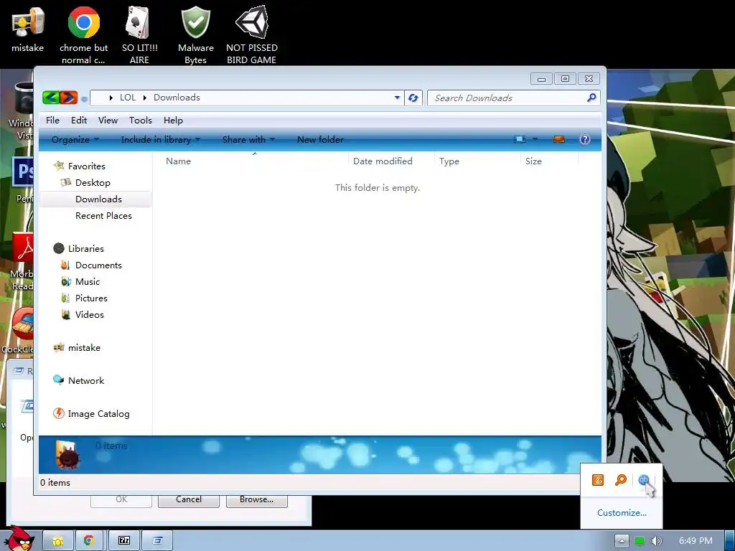Image resolution: width=735 pixels, height=551 pixels.
Task: Open the Organize dropdown menu
Action: [75, 139]
